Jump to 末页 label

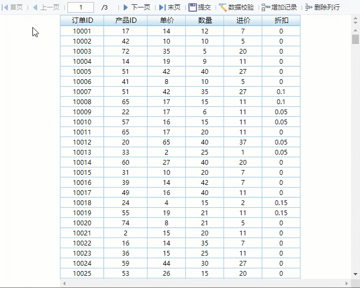174,7
